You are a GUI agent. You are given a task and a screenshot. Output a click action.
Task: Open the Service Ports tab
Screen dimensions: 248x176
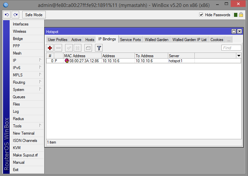pyautogui.click(x=130, y=40)
